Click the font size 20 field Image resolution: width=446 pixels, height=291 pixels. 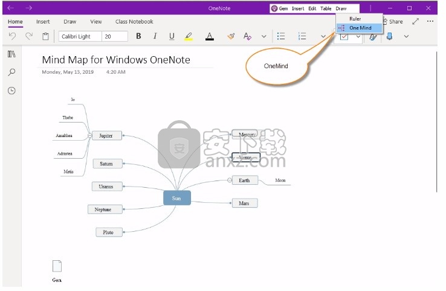click(115, 36)
